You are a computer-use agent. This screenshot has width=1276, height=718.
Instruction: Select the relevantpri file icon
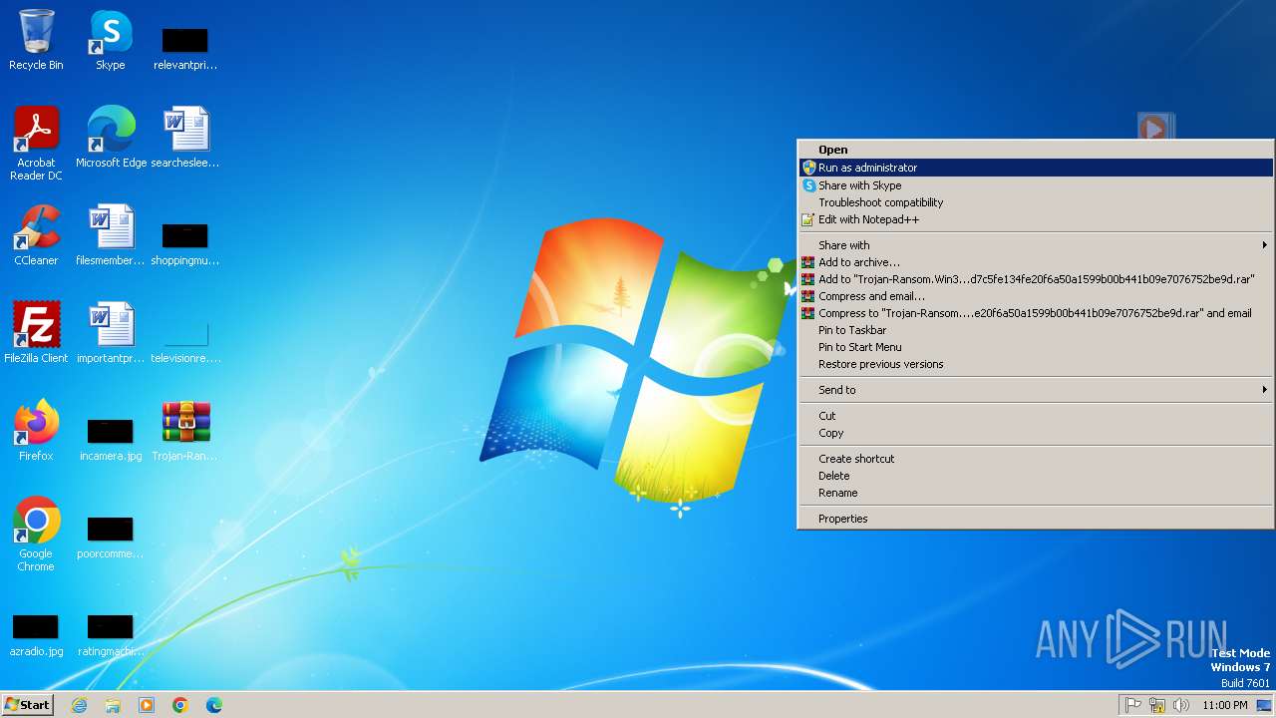click(x=185, y=46)
